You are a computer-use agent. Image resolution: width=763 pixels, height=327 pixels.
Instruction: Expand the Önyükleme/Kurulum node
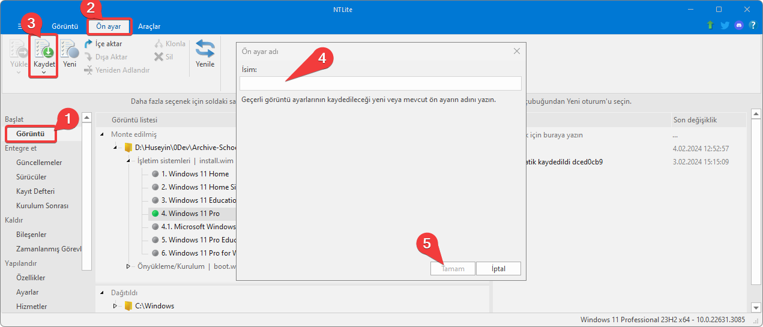(128, 266)
